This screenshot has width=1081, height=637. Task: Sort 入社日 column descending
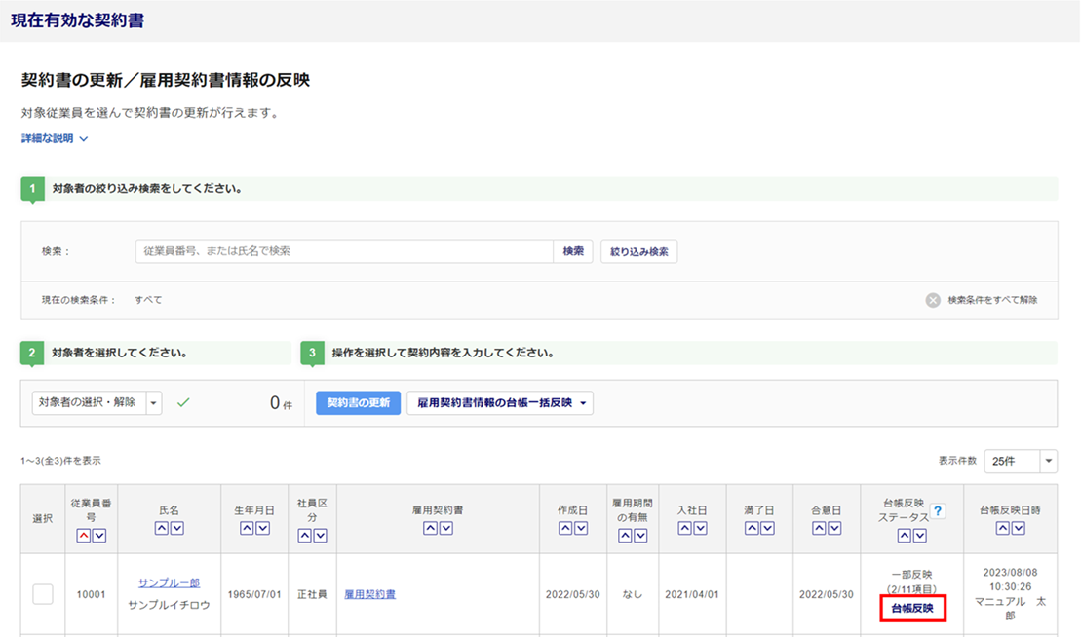click(x=700, y=528)
